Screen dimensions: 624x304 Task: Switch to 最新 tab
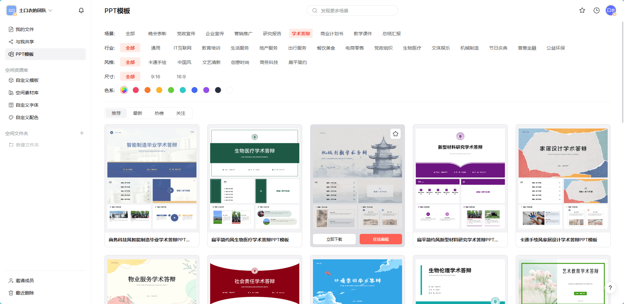click(138, 113)
